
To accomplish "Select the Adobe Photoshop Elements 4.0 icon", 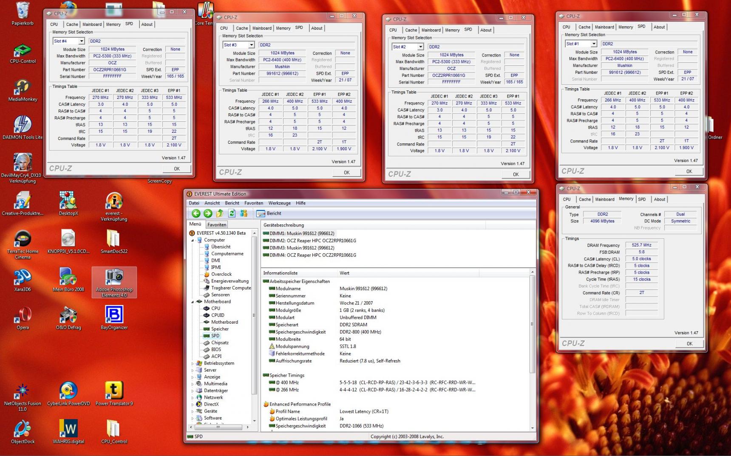I will (114, 283).
